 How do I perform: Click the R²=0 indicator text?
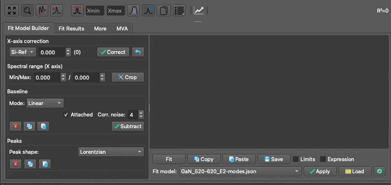[382, 11]
